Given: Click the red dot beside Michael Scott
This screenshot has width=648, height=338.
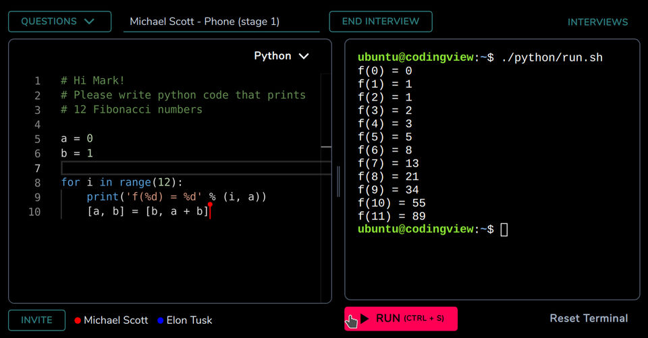Looking at the screenshot, I should click(78, 320).
